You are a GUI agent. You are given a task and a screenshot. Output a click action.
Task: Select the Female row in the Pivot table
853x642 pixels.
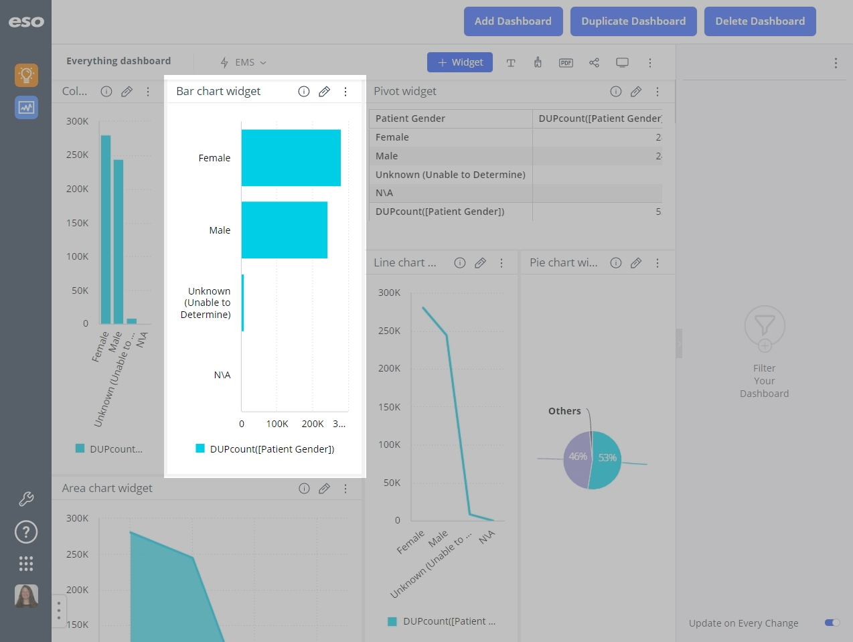[516, 137]
